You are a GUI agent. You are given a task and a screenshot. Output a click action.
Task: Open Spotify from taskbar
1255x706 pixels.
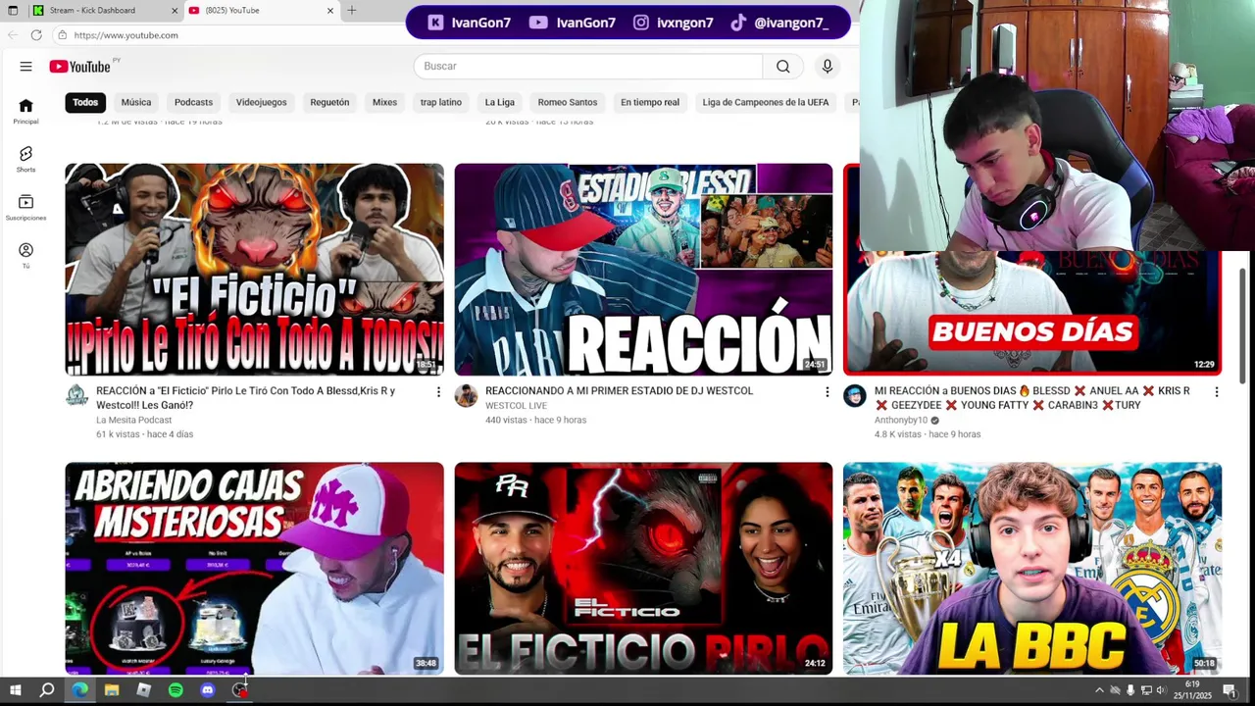[176, 690]
